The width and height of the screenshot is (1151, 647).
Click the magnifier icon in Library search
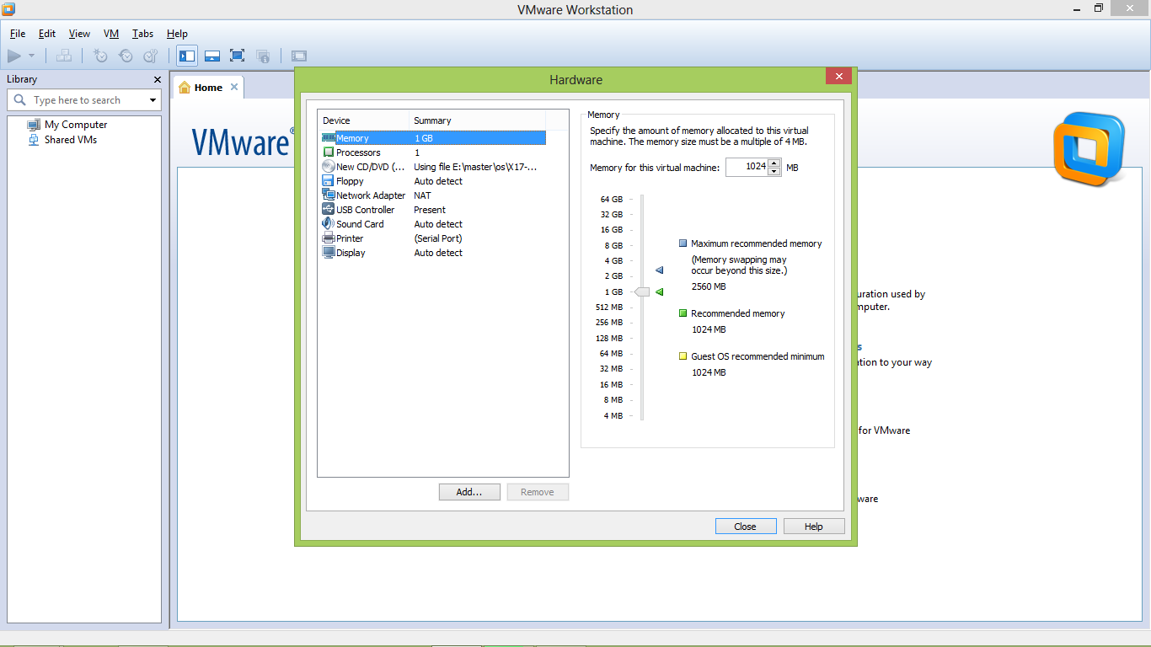[20, 99]
